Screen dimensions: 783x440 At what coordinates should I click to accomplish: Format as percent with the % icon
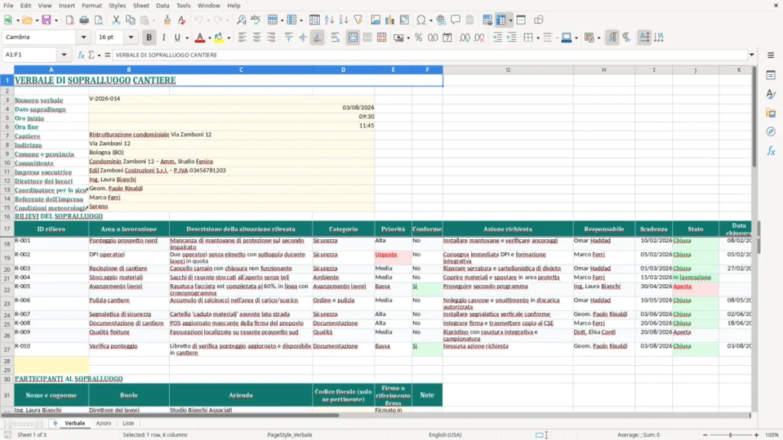(x=418, y=37)
